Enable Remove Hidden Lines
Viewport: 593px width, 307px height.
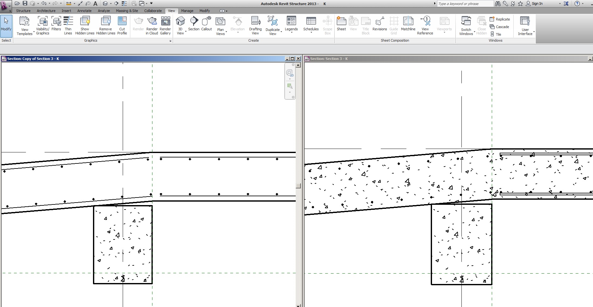pyautogui.click(x=105, y=25)
